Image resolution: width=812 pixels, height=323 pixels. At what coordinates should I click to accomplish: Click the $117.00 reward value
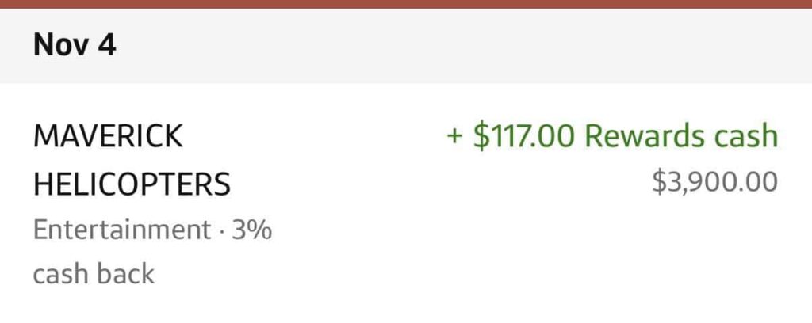click(523, 136)
